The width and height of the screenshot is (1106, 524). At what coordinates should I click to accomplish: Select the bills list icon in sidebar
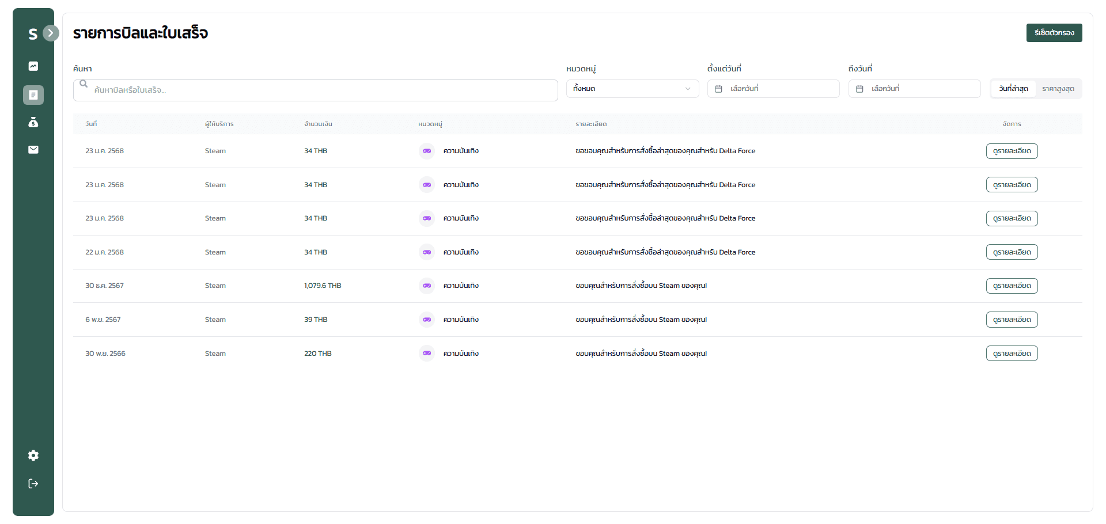pyautogui.click(x=33, y=95)
